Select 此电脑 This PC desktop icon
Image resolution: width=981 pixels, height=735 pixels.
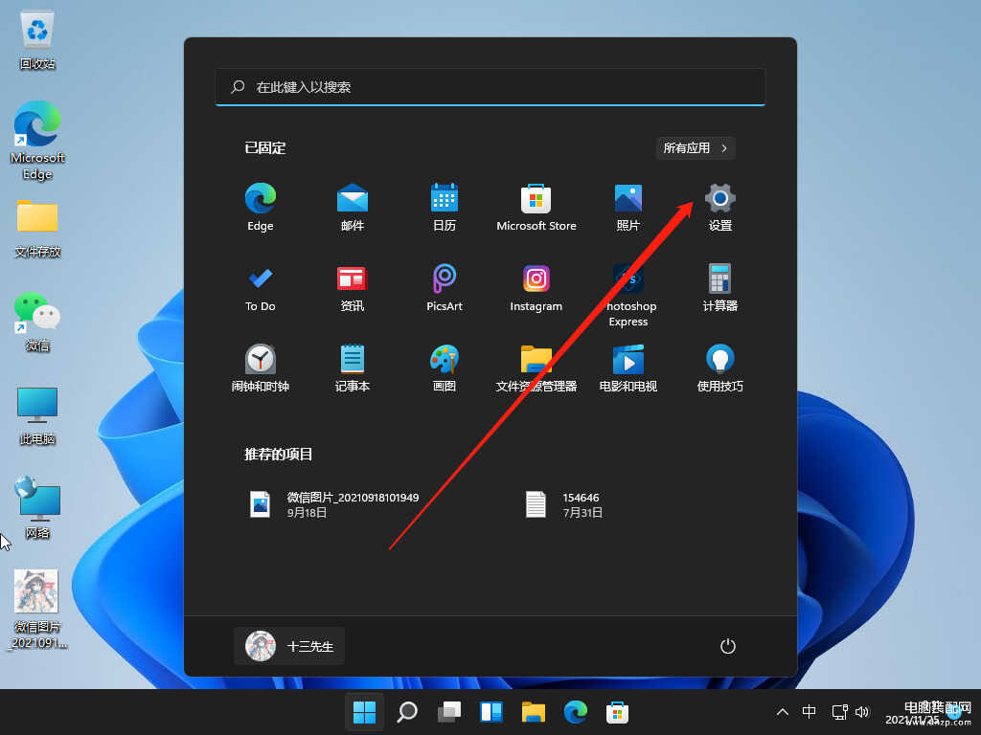(x=37, y=416)
